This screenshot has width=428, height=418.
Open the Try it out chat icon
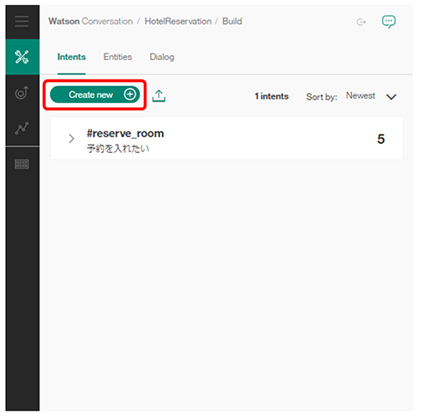(389, 22)
